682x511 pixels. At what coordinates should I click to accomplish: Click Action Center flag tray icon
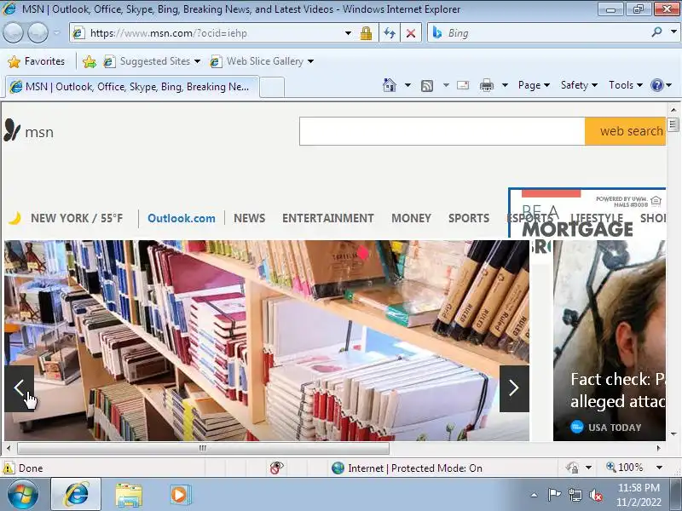pos(554,495)
